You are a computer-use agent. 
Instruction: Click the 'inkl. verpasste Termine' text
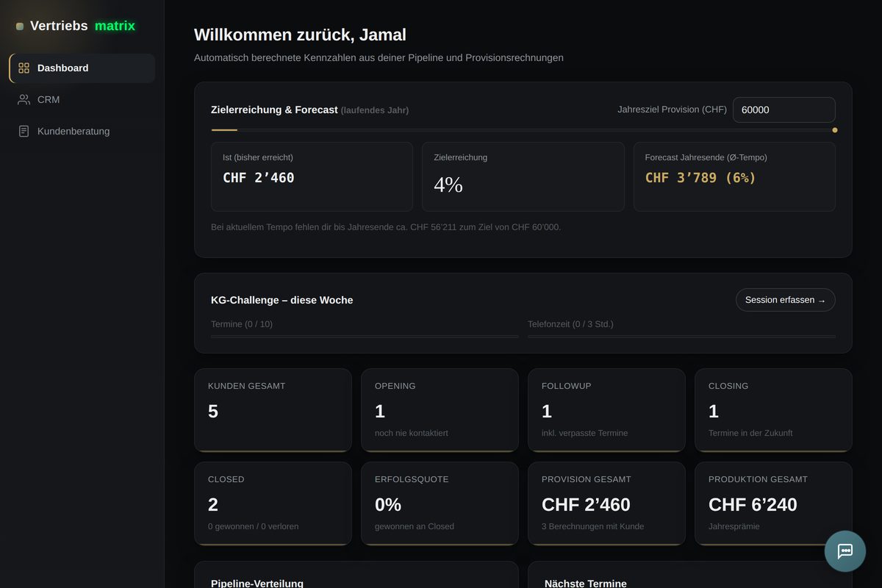pos(585,433)
